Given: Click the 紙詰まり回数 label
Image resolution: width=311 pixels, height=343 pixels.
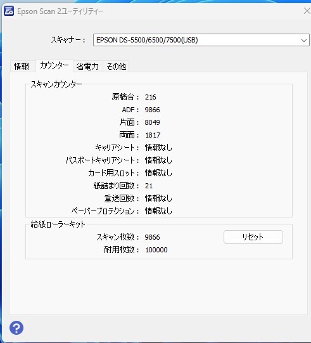Looking at the screenshot, I should point(117,186).
